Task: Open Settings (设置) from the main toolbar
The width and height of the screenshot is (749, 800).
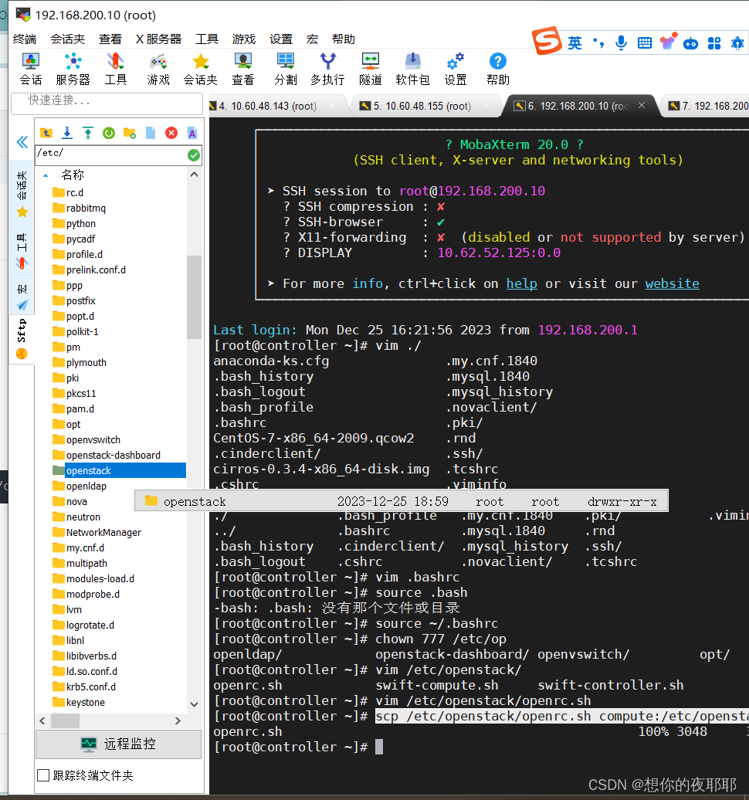Action: tap(455, 68)
